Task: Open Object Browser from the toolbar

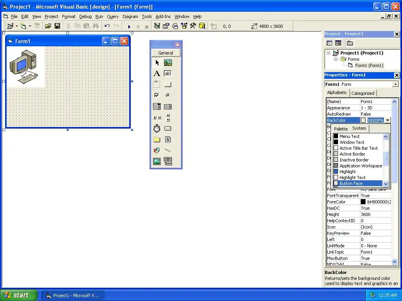Action: point(184,26)
